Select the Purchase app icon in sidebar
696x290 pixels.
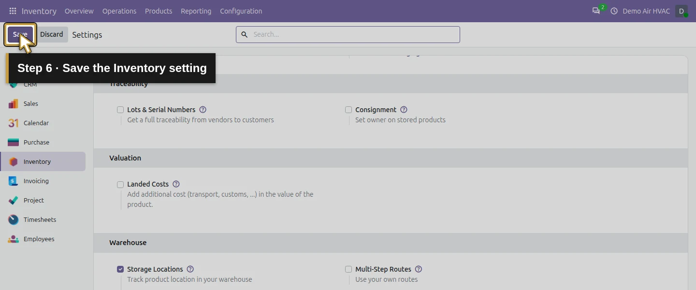point(14,143)
